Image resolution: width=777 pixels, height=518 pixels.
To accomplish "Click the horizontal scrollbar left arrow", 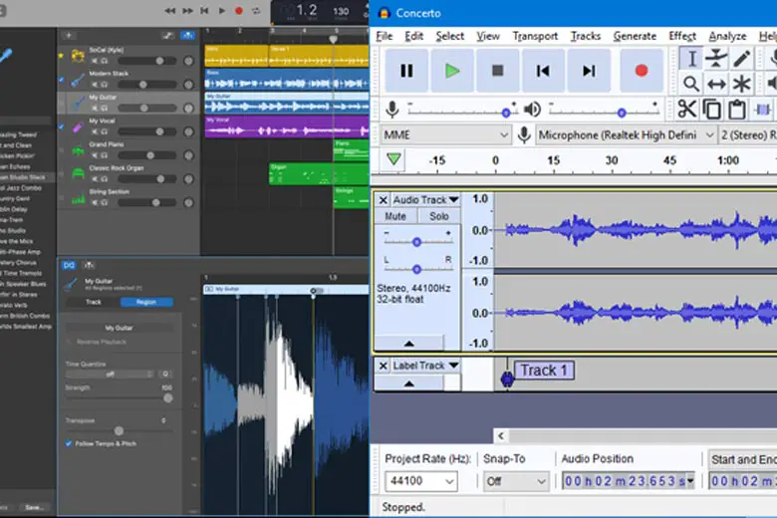I will click(501, 435).
